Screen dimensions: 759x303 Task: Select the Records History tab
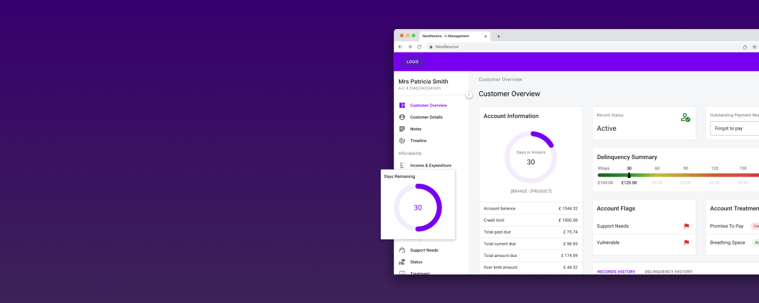click(616, 271)
